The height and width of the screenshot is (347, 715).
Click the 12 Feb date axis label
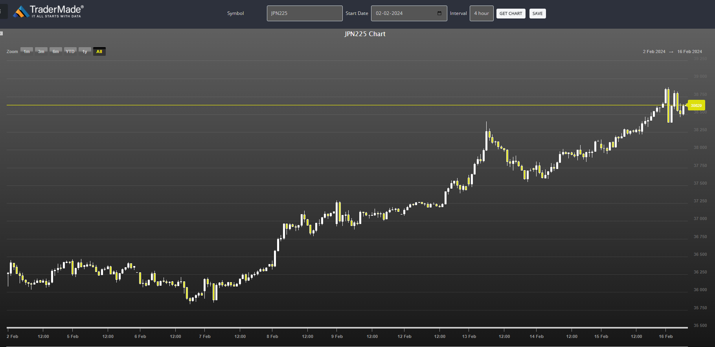pyautogui.click(x=404, y=336)
